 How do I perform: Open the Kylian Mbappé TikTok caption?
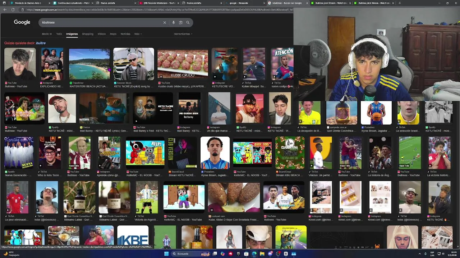point(253,86)
